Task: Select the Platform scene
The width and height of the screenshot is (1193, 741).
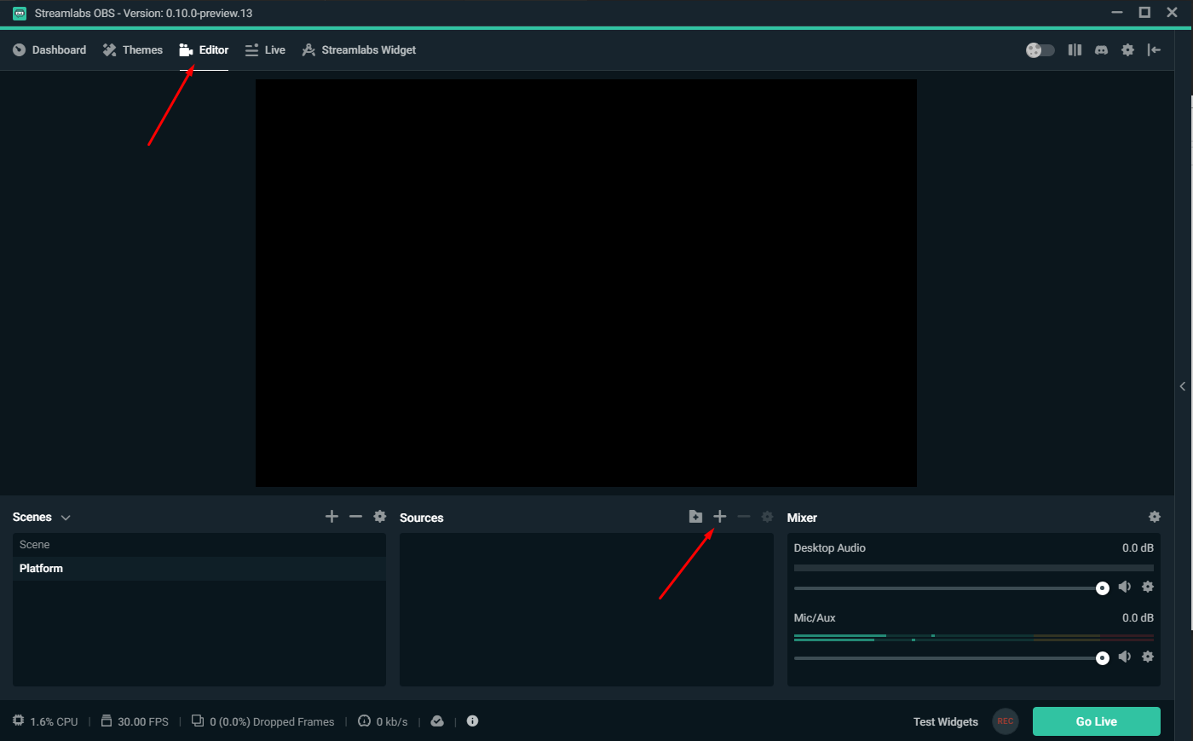Action: (x=199, y=569)
